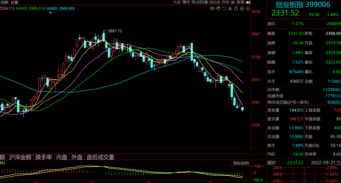The width and height of the screenshot is (341, 183).
Task: Toggle the padlock lock icon
Action: point(236,8)
